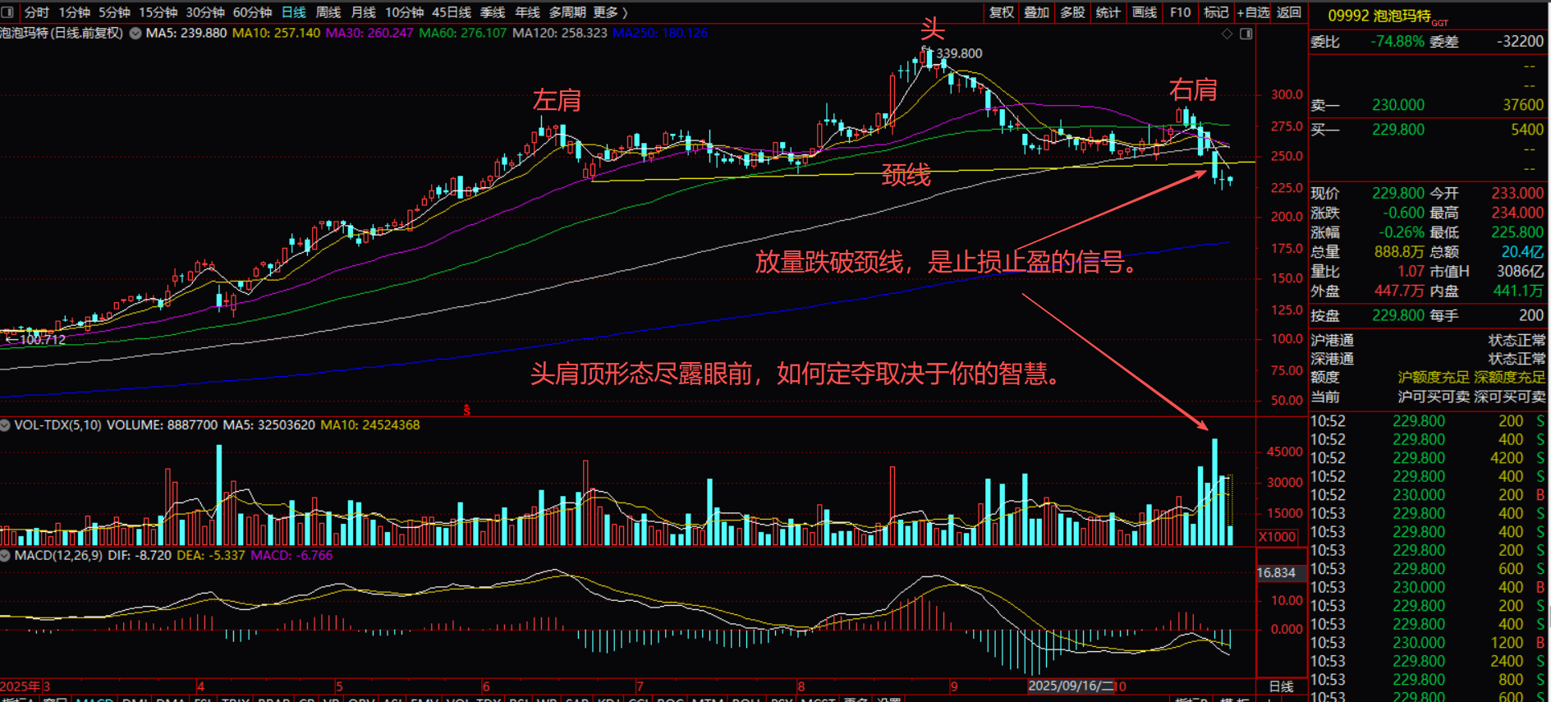Viewport: 1551px width, 702px height.
Task: Click the VOLUME: 8887700 readout
Action: pyautogui.click(x=163, y=425)
